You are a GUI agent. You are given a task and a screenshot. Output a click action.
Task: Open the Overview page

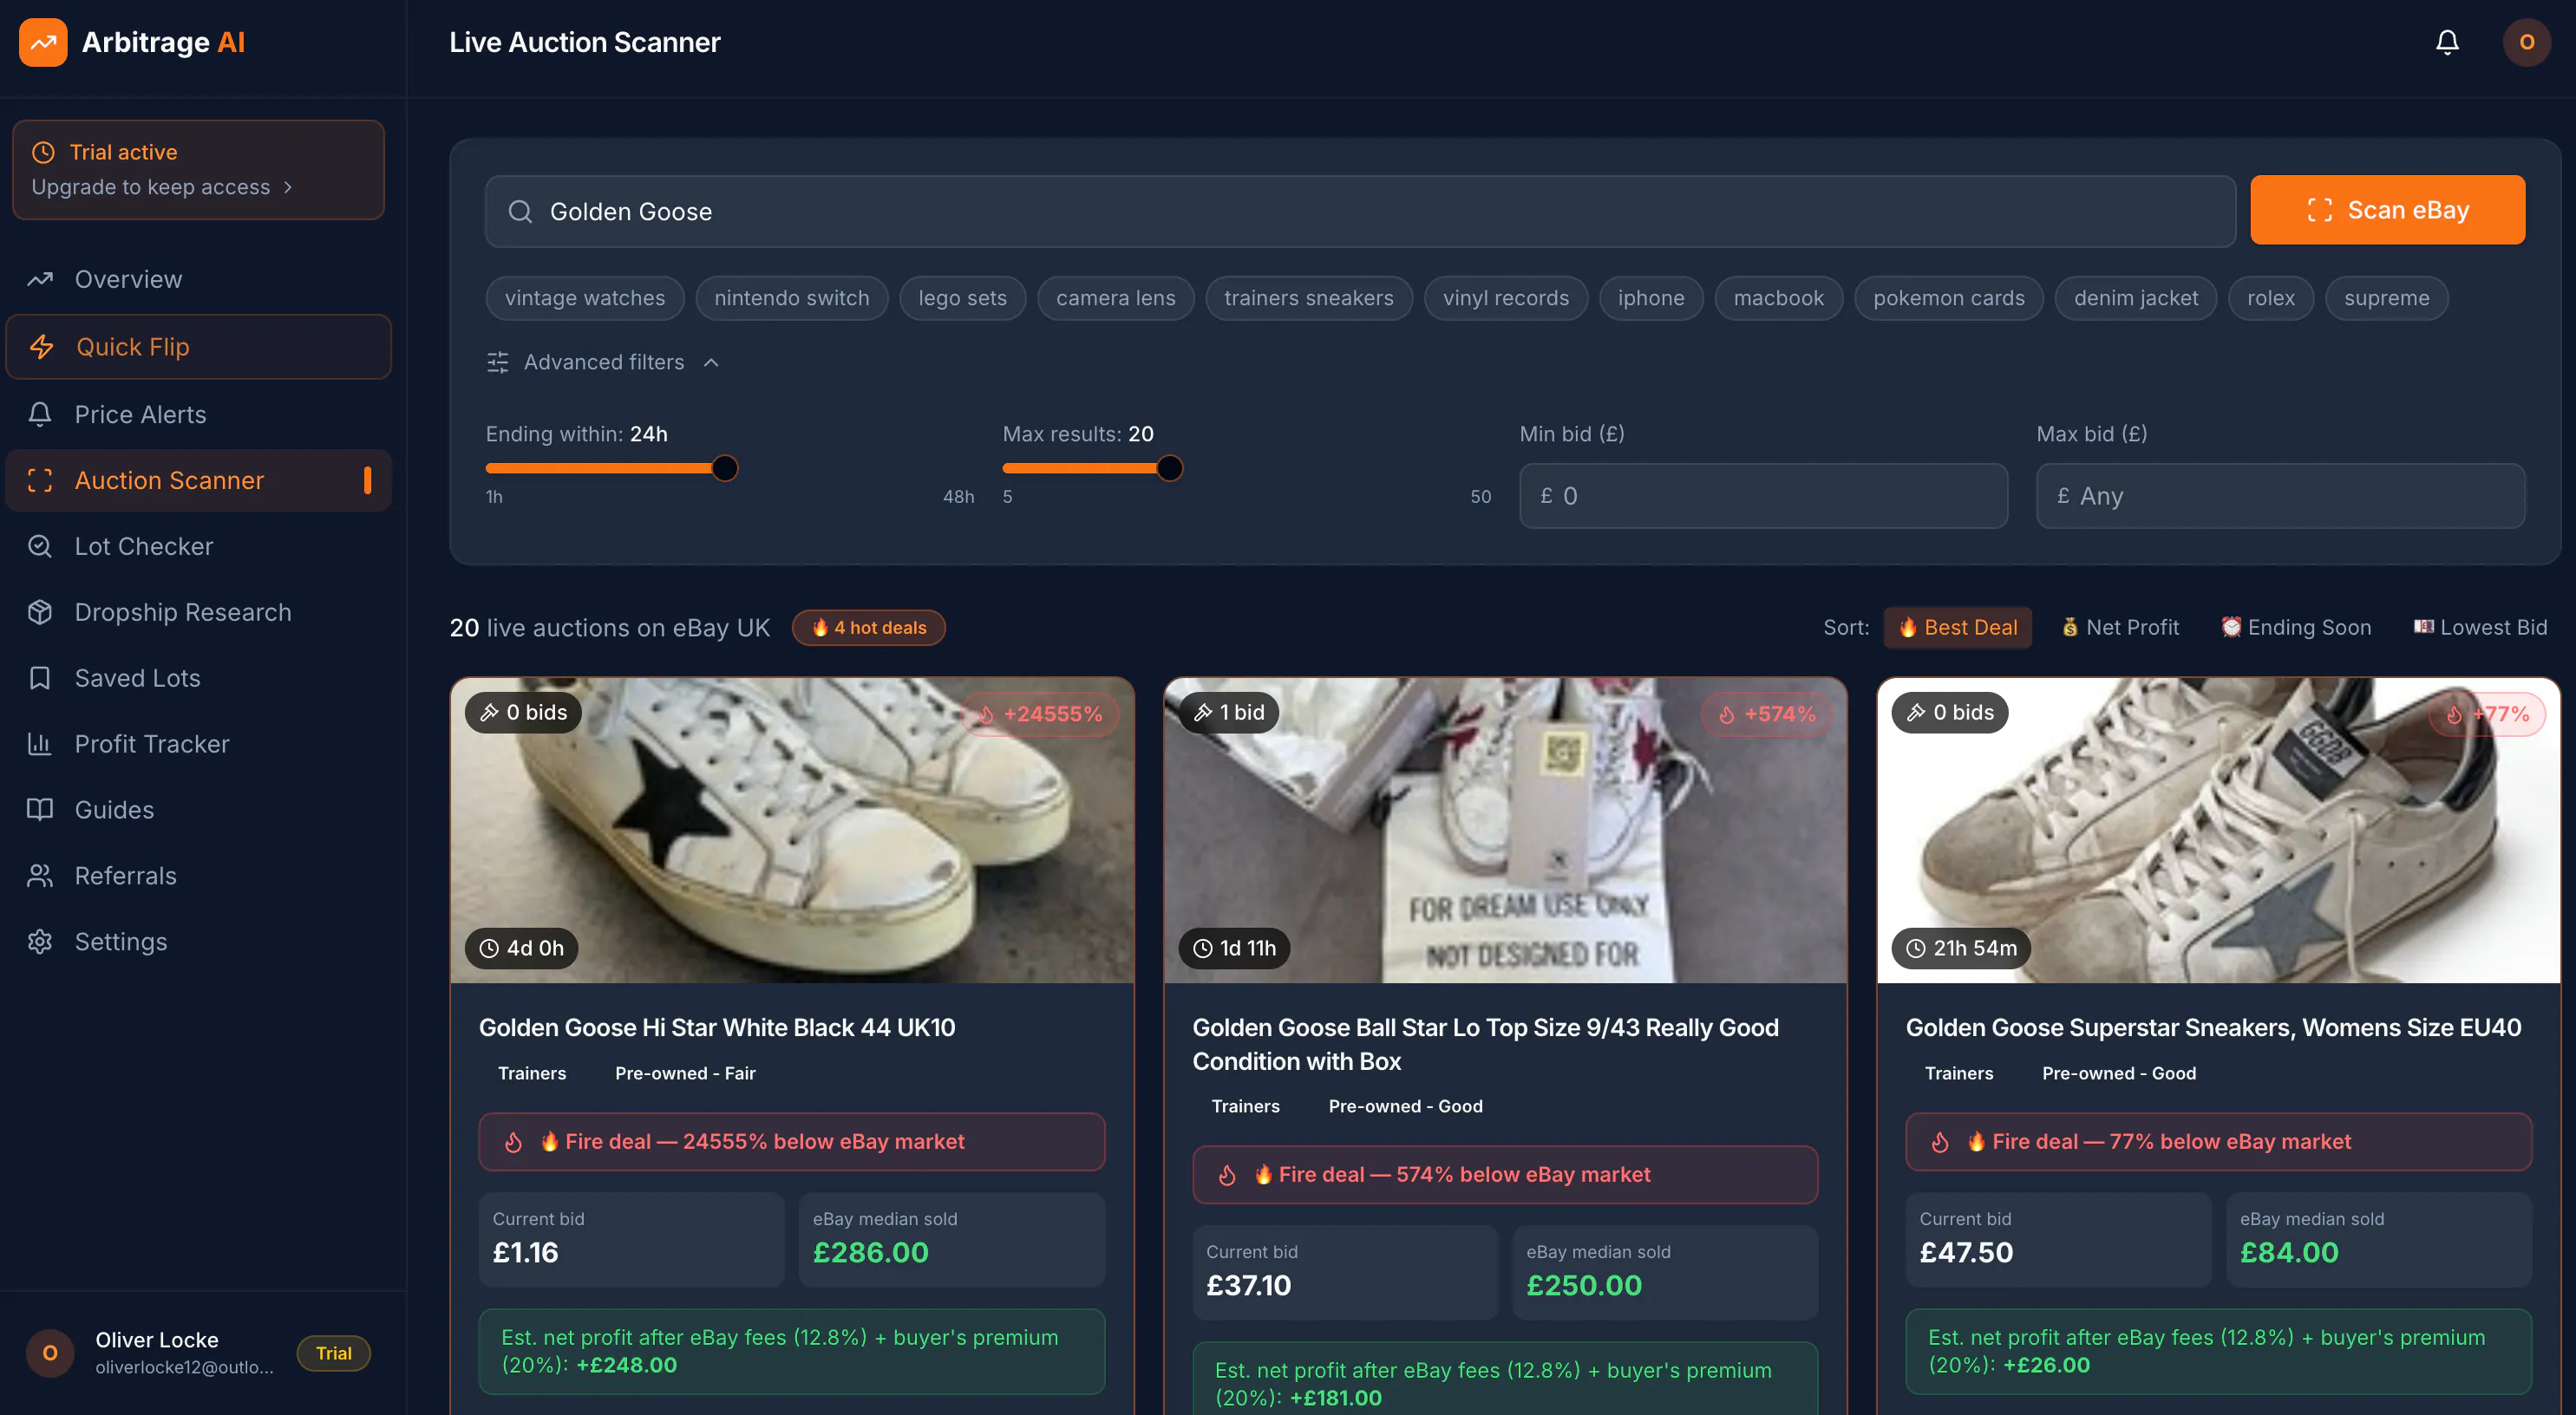[x=198, y=279]
